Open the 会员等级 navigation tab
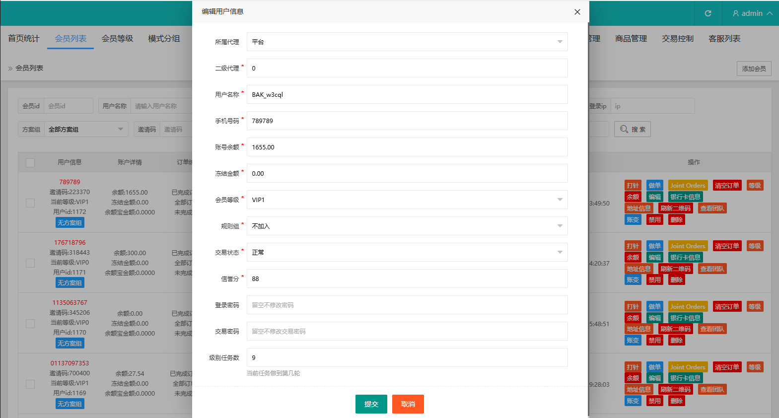Screen dimensions: 779x418 [117, 39]
